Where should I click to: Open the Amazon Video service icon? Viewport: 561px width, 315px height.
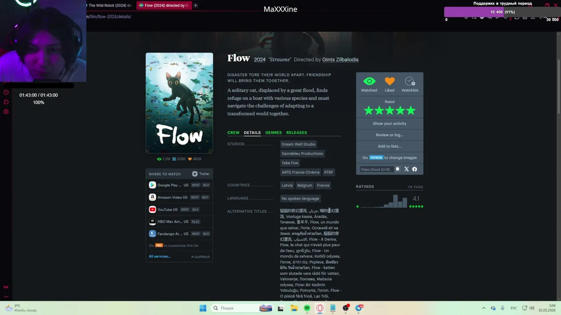tap(152, 197)
